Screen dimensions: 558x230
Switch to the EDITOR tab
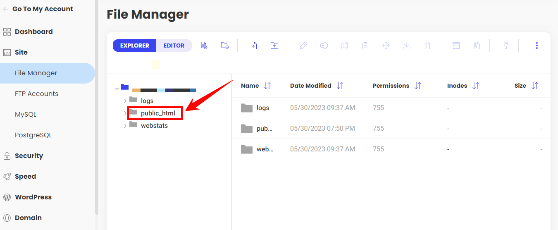point(174,46)
